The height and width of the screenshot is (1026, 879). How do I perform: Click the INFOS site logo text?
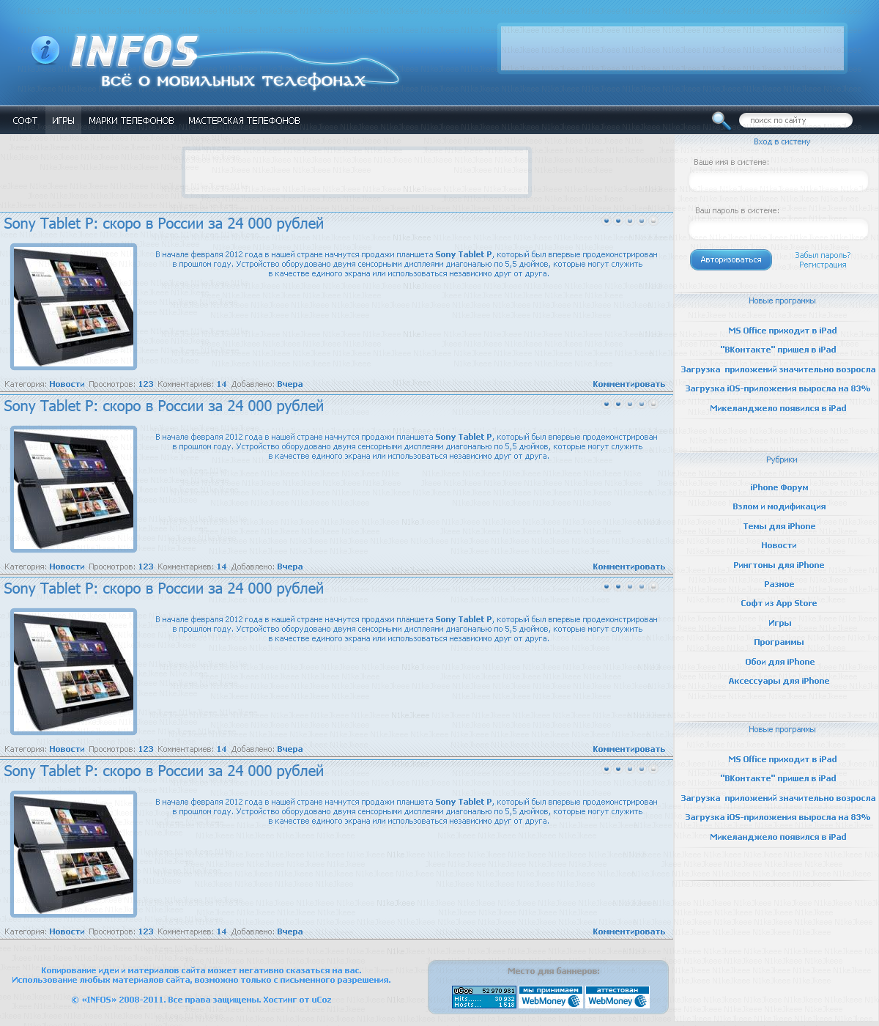tap(135, 51)
